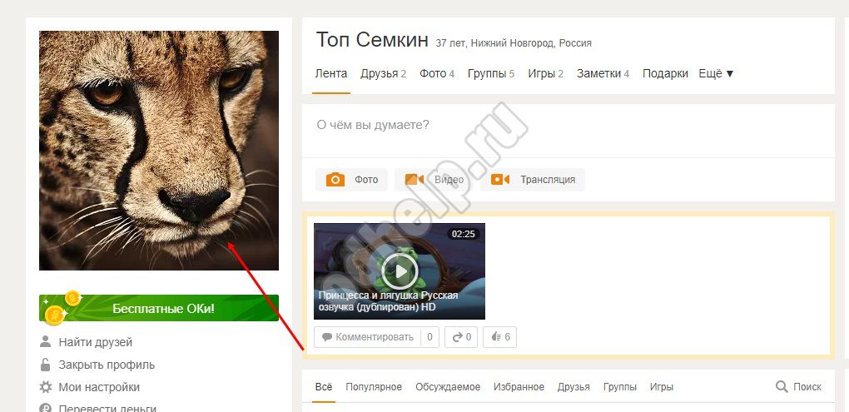
Task: Expand the Ещё dropdown menu
Action: (x=716, y=73)
